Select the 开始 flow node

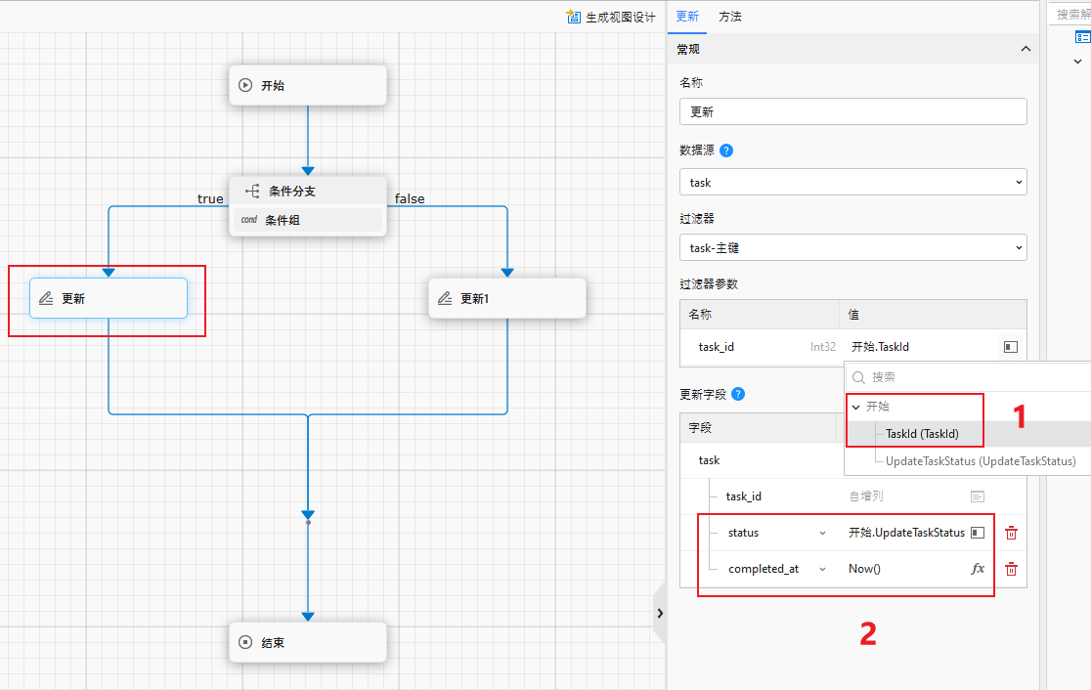[308, 86]
